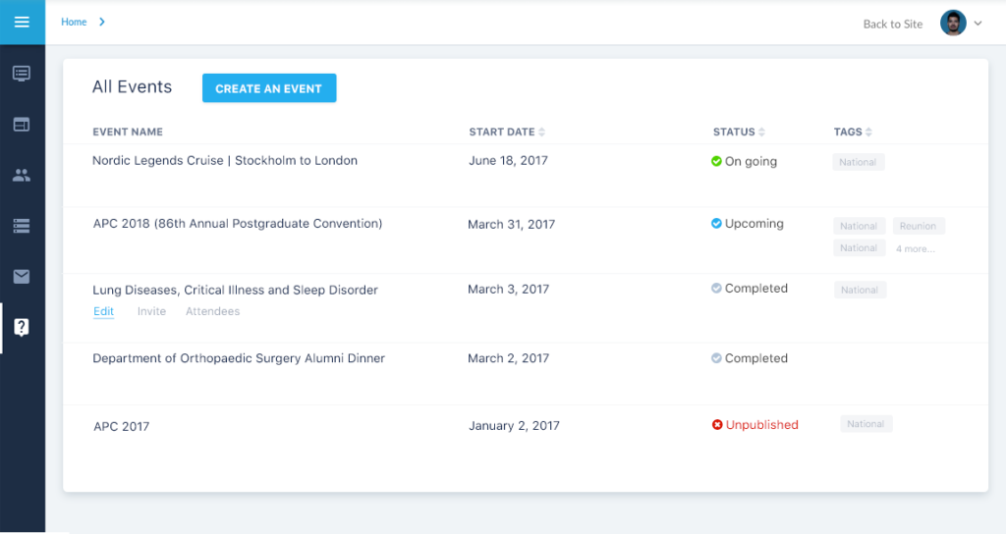Open Attendees for Lung Diseases event
1006x534 pixels.
pos(212,312)
